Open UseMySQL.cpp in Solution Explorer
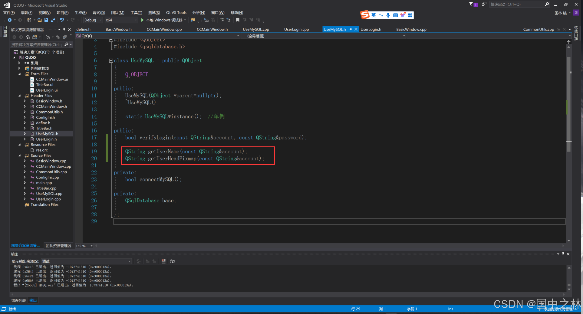Screen dimensions: 583x314 pyautogui.click(x=49, y=194)
